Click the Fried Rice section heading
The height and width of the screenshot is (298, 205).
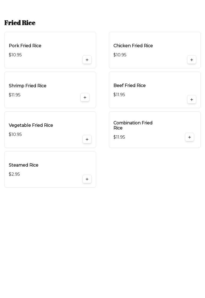(20, 23)
